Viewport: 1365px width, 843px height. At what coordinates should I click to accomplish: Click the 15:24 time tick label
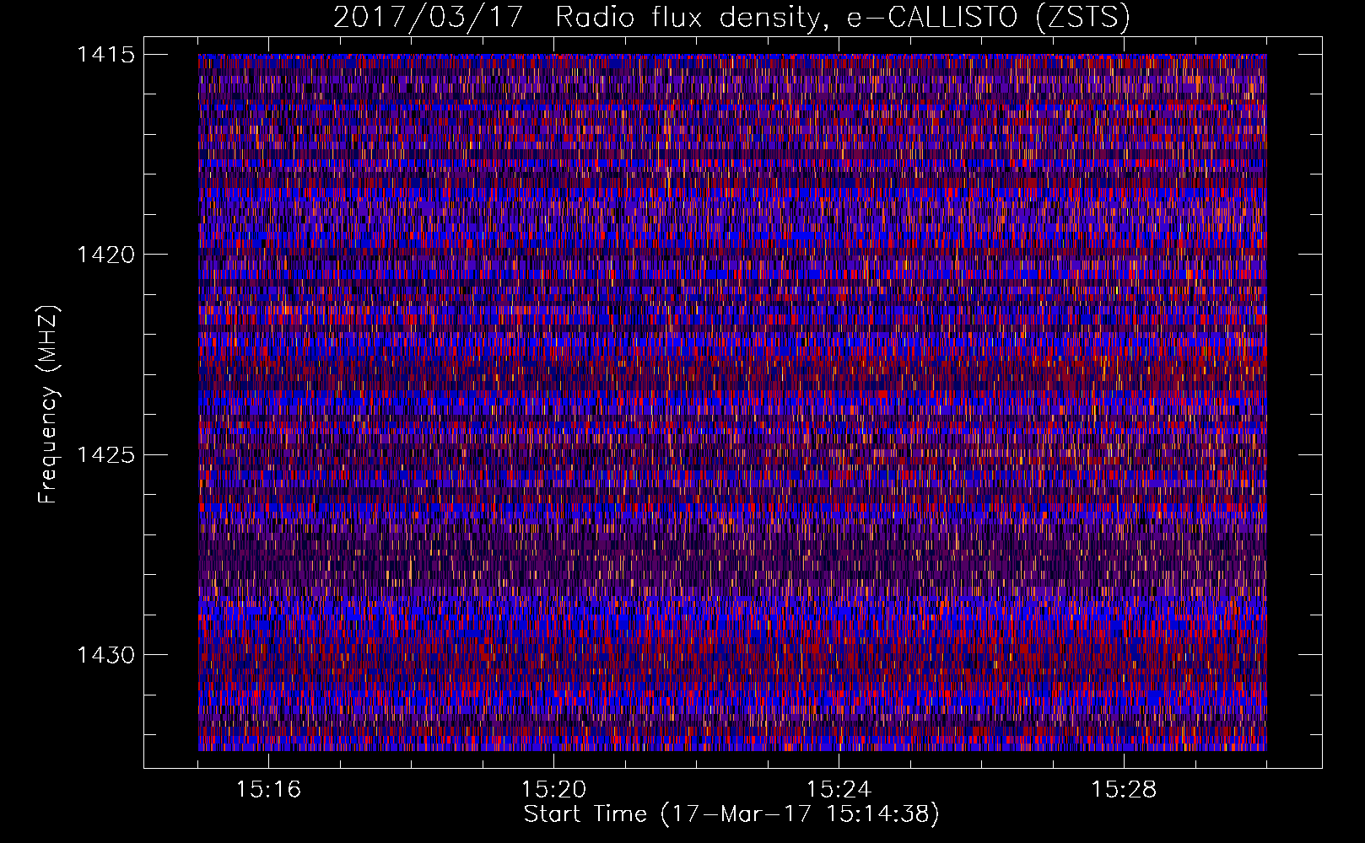pos(839,789)
